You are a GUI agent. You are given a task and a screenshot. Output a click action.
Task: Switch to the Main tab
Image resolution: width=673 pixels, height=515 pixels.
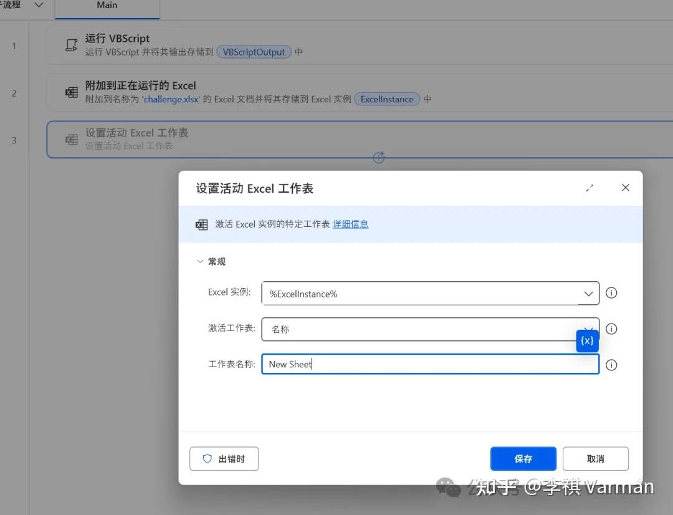pos(107,5)
